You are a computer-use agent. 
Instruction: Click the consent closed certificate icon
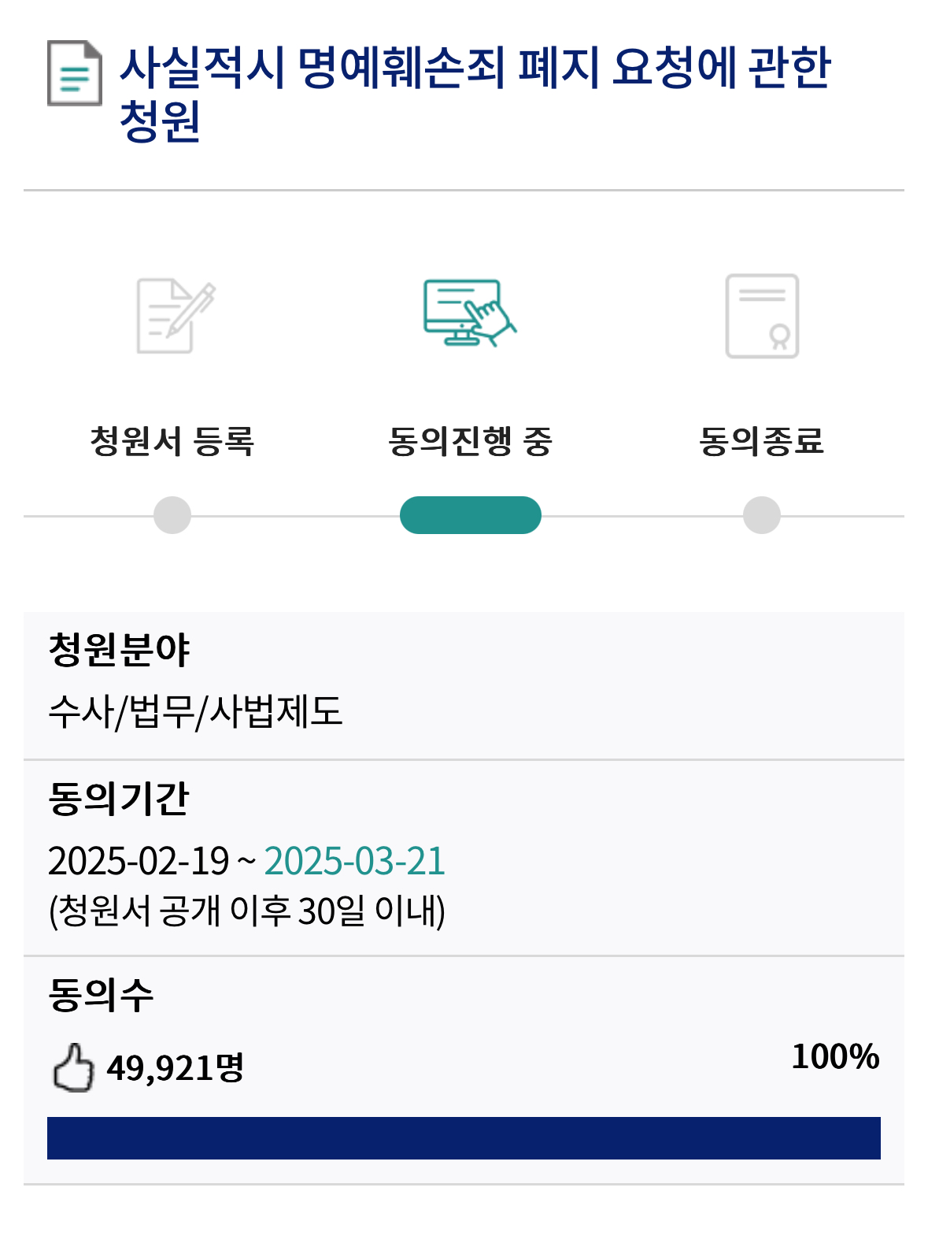coord(761,316)
